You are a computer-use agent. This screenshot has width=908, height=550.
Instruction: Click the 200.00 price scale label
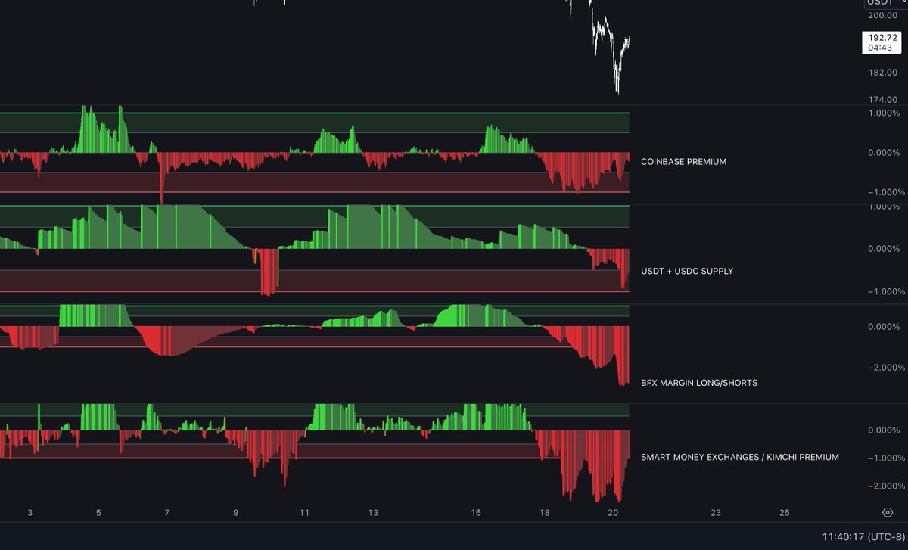[x=882, y=14]
